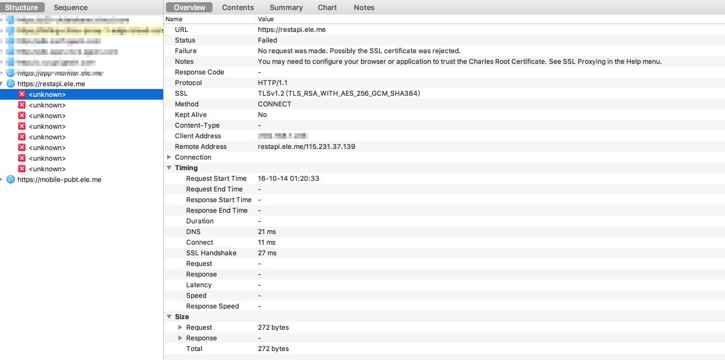This screenshot has width=725, height=360.
Task: Select the second unknown request entry
Action: pyautogui.click(x=47, y=105)
